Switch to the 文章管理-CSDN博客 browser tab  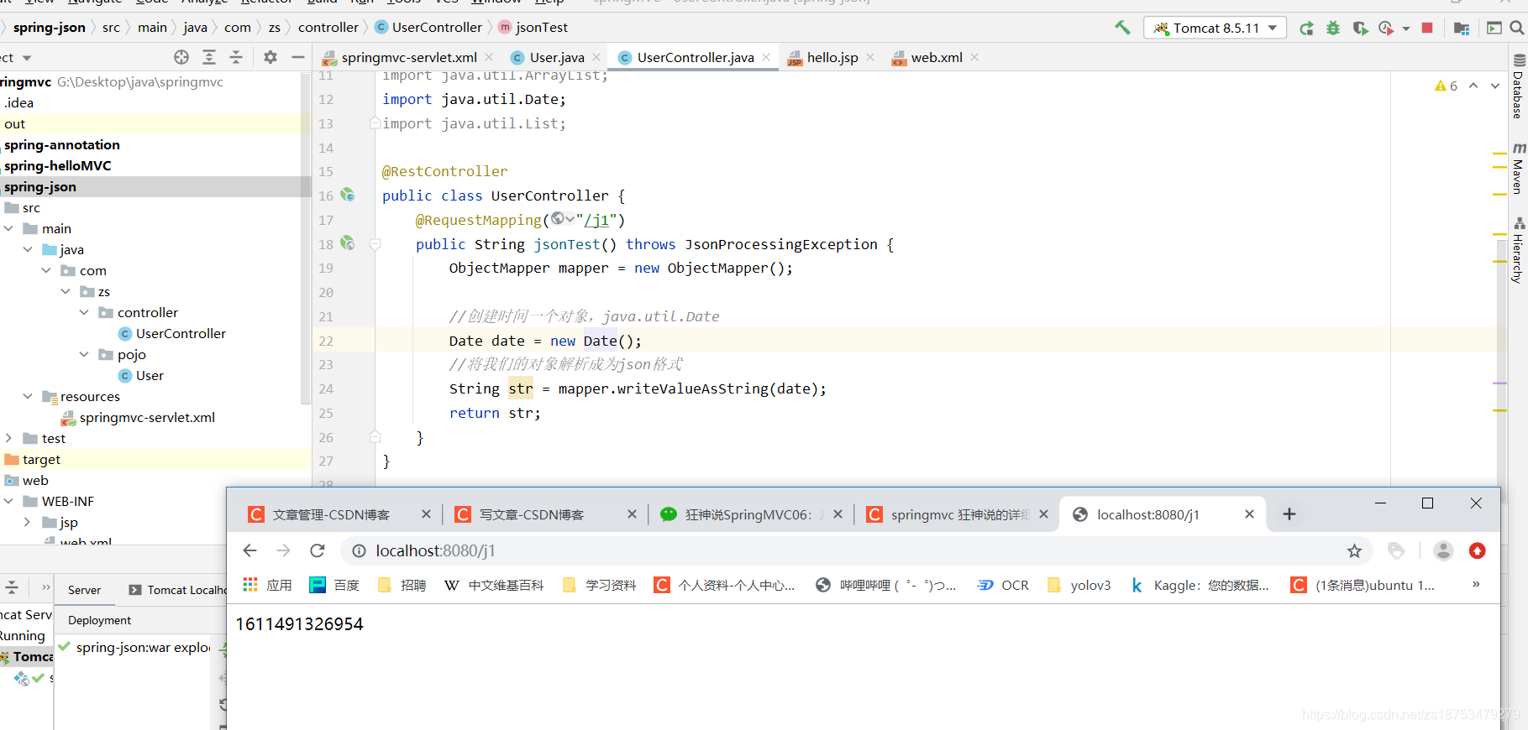[x=331, y=514]
